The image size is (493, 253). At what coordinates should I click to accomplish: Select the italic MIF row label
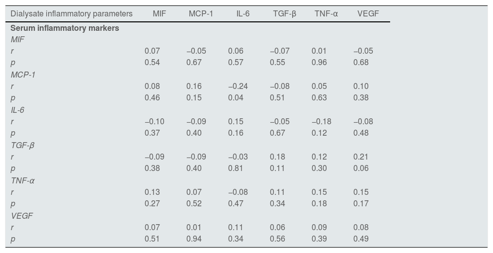point(17,39)
